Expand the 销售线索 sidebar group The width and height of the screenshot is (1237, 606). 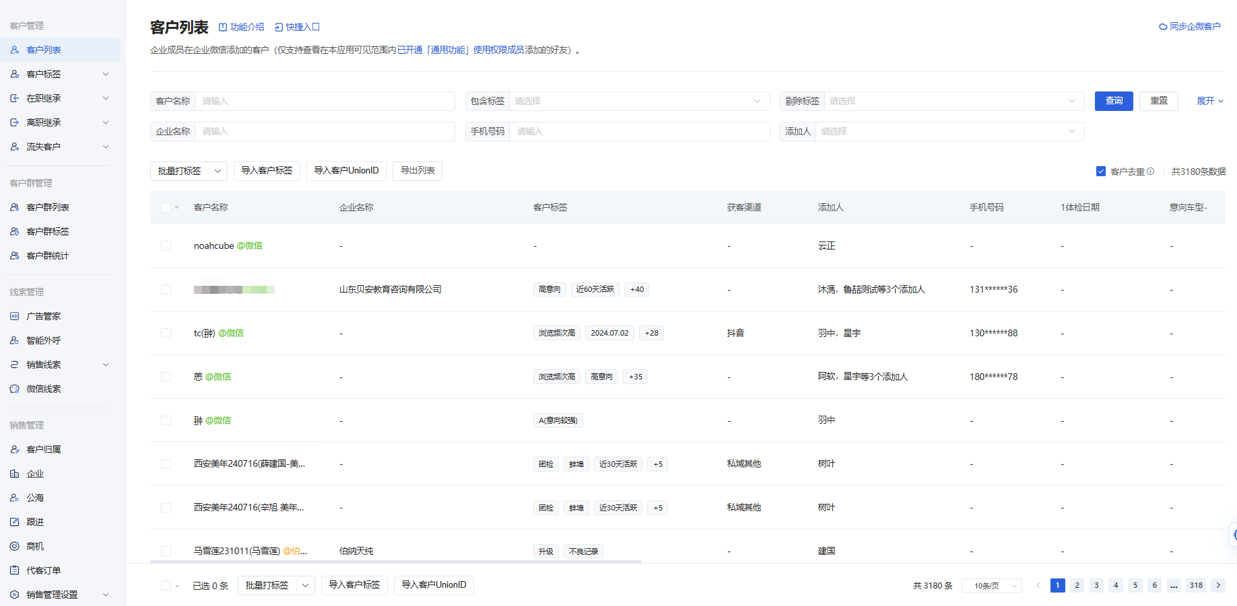(106, 365)
